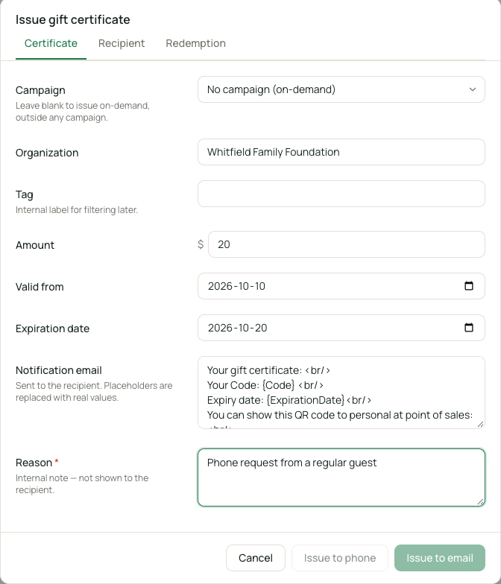This screenshot has height=584, width=501.
Task: Open the Campaign dropdown
Action: (x=341, y=89)
